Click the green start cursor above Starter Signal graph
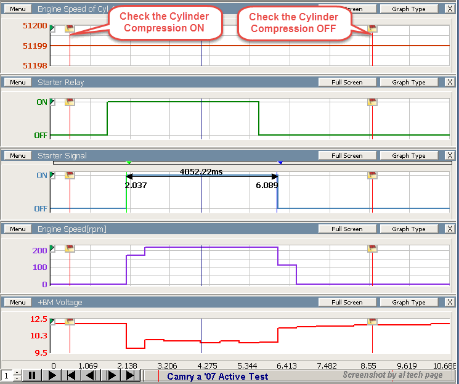Image resolution: width=459 pixels, height=384 pixels. tap(128, 163)
